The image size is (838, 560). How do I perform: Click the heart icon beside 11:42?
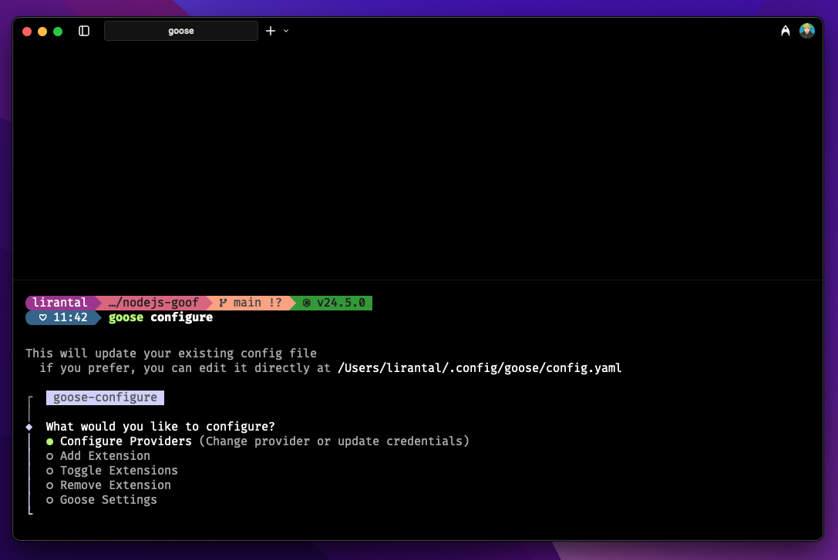pos(42,317)
